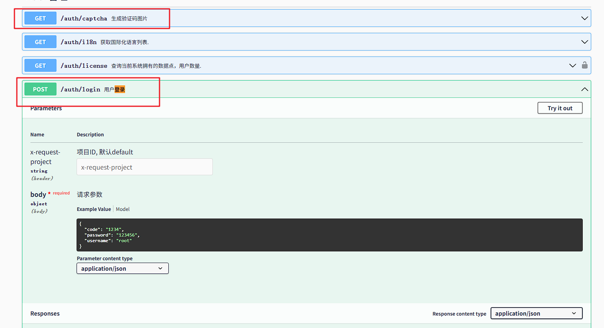Click the /auth/i18n path link
The height and width of the screenshot is (328, 604).
tap(79, 42)
